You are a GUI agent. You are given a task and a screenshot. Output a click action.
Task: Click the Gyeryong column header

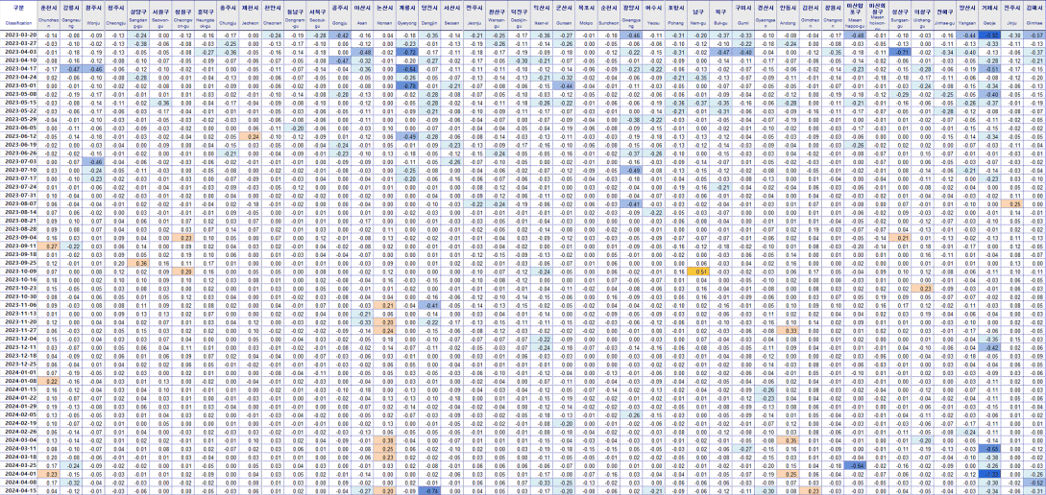pyautogui.click(x=407, y=14)
